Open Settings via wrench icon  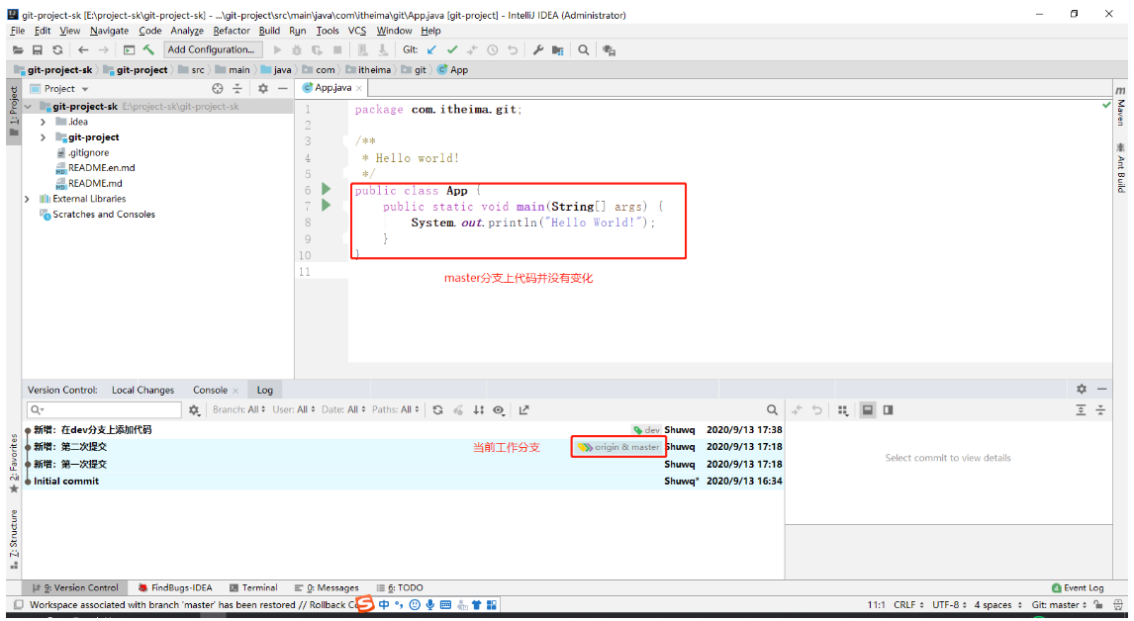(x=538, y=49)
